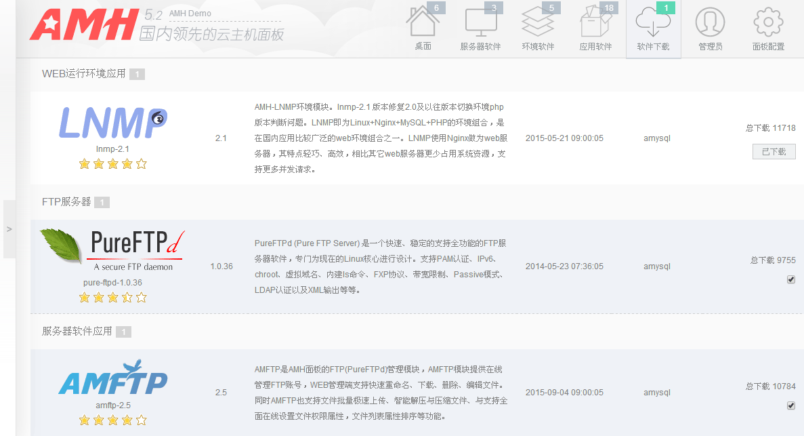Toggle the PureFTPd download checkbox
This screenshot has height=436, width=804.
point(790,279)
